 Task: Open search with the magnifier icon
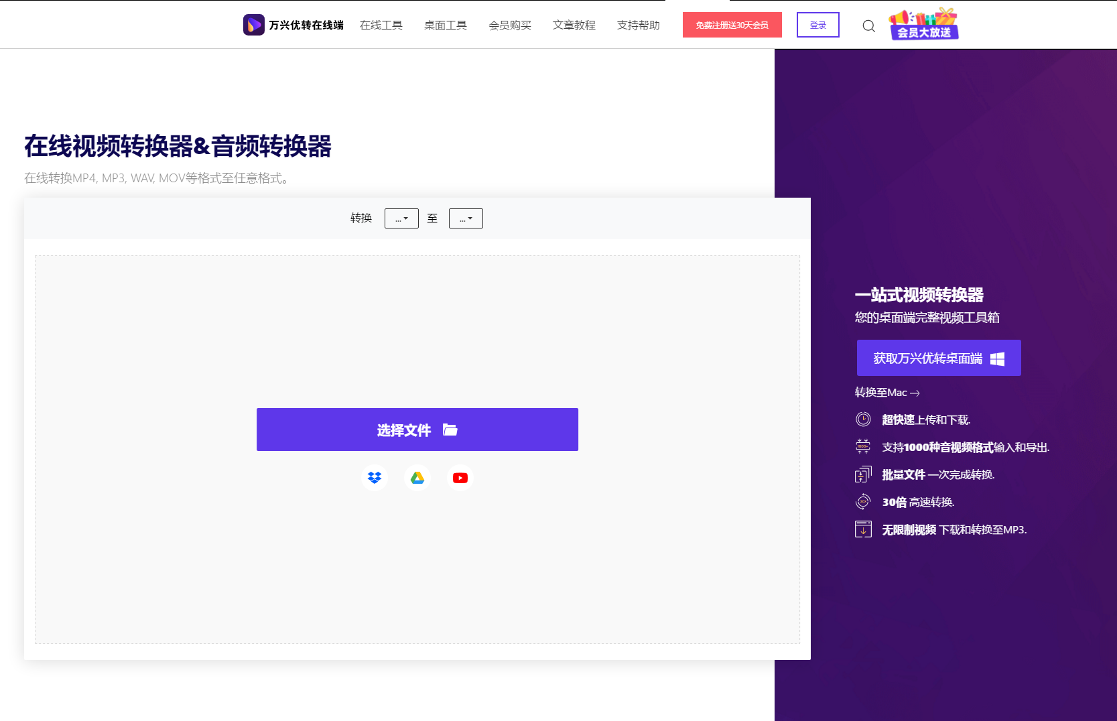point(868,25)
